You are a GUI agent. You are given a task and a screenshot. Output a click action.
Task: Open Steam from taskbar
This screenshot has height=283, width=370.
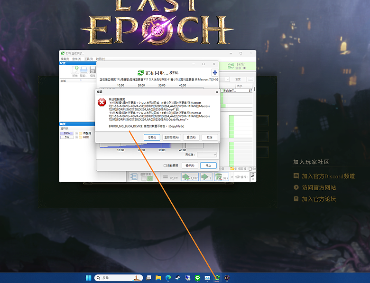click(178, 278)
